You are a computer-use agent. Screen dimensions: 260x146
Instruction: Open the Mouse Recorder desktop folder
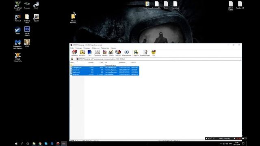[x=73, y=18]
